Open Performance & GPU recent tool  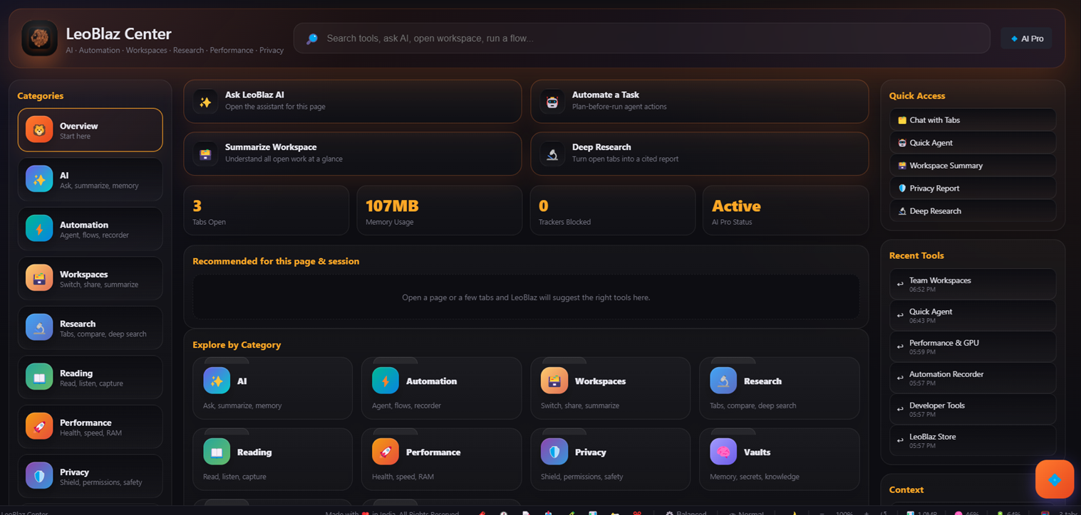pos(973,346)
